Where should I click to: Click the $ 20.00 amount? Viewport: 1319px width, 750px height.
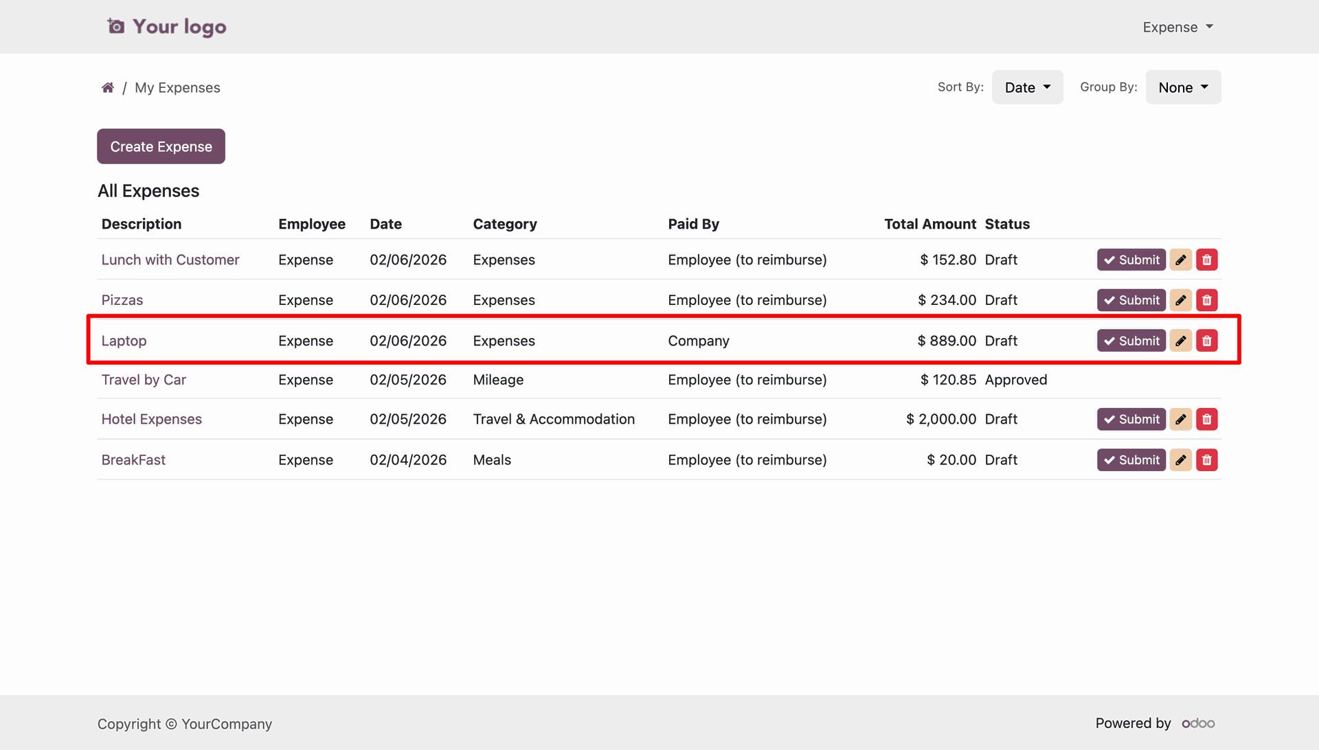(x=951, y=459)
